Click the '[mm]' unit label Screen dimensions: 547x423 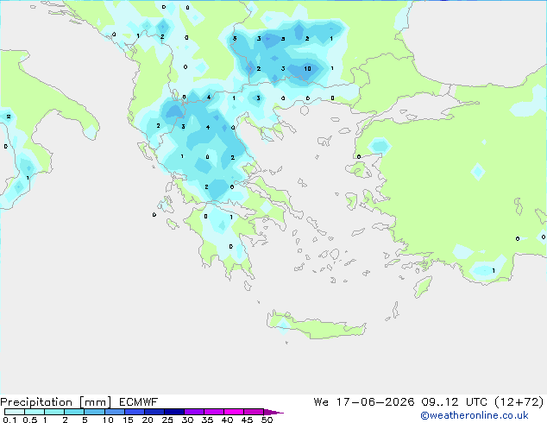[x=95, y=402]
